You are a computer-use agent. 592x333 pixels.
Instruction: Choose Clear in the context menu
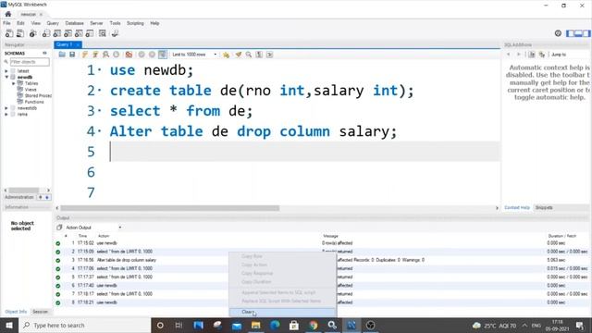tap(282, 312)
